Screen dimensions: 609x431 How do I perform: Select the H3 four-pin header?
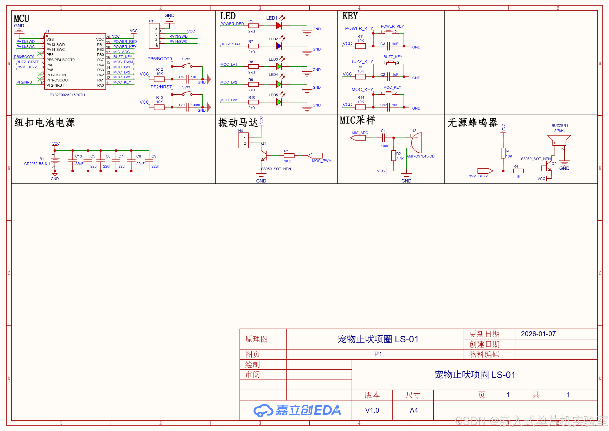[154, 36]
